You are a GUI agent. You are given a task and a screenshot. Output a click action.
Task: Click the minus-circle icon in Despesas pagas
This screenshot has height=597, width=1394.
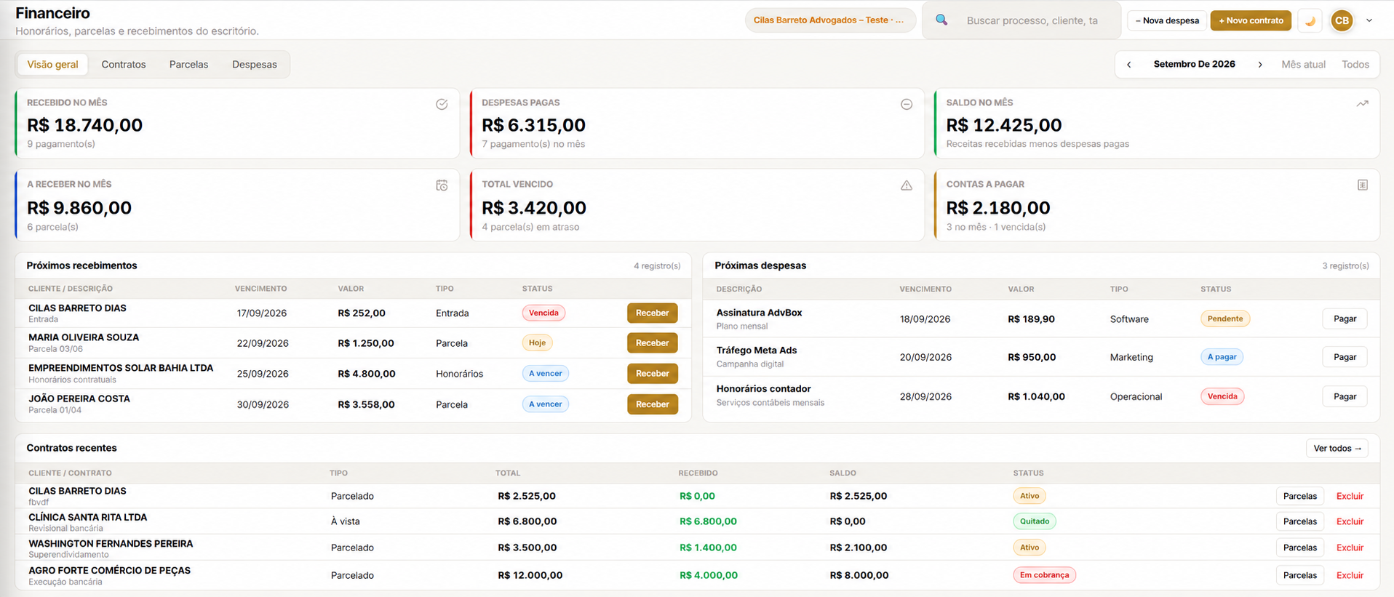coord(907,104)
